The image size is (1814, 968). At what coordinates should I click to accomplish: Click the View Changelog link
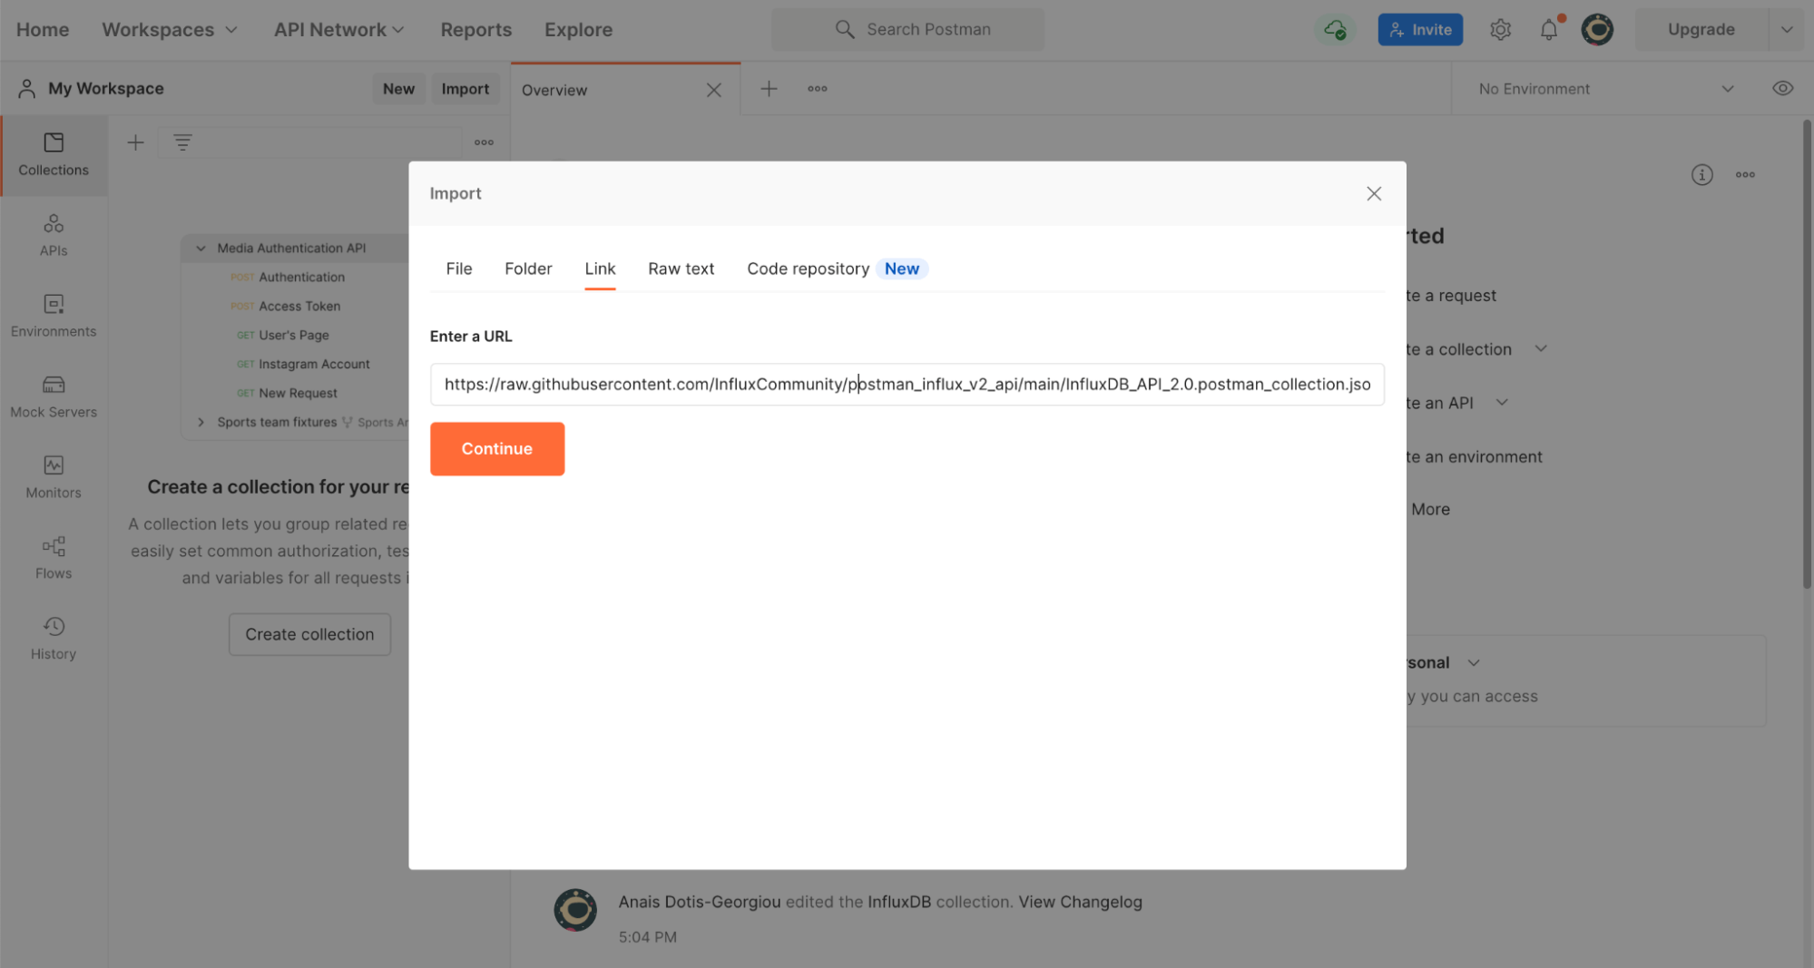pos(1080,901)
